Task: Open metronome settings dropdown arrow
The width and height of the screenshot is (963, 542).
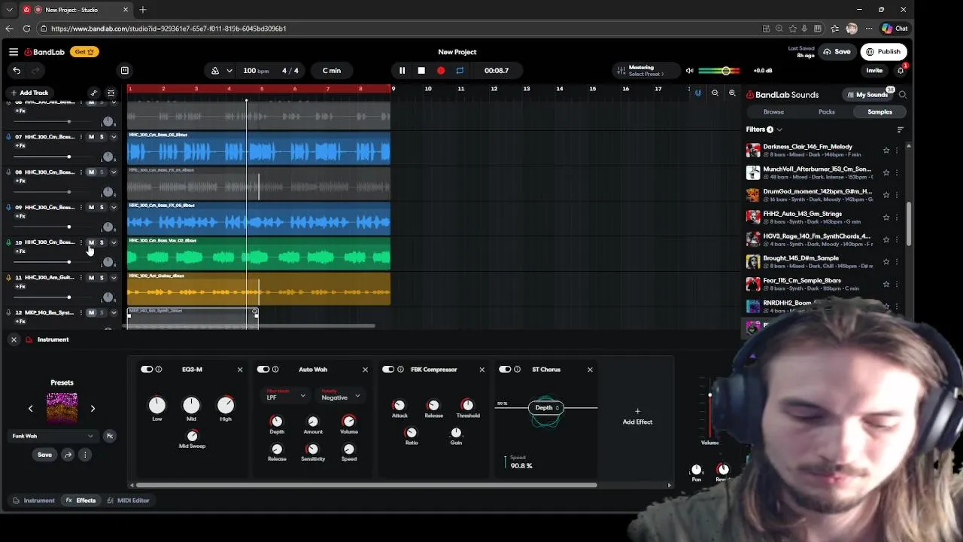Action: (x=229, y=71)
